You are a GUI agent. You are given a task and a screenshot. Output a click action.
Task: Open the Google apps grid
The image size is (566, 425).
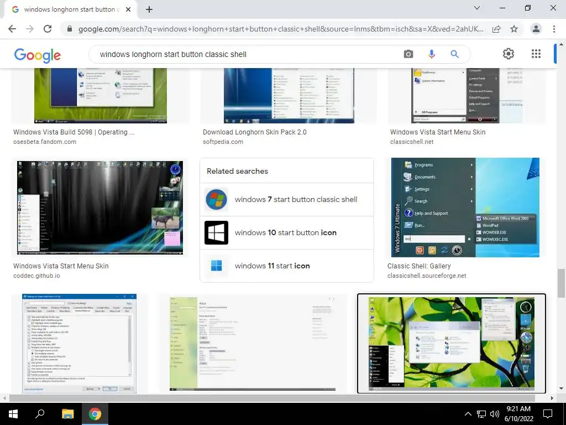pos(536,54)
